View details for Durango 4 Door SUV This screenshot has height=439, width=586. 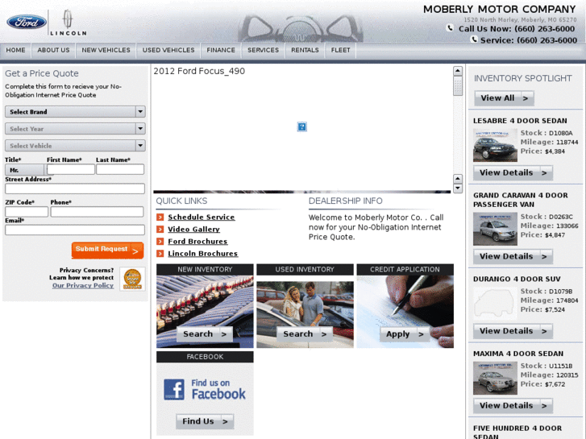(513, 331)
